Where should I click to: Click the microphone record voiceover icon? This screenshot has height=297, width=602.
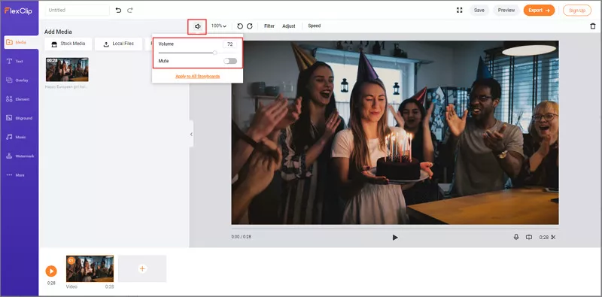[x=516, y=237]
